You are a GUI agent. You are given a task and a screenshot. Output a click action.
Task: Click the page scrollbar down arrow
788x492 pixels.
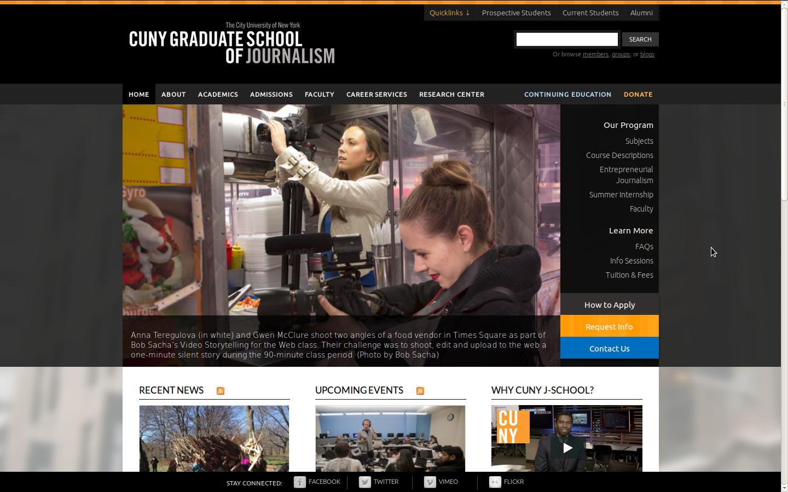(784, 488)
